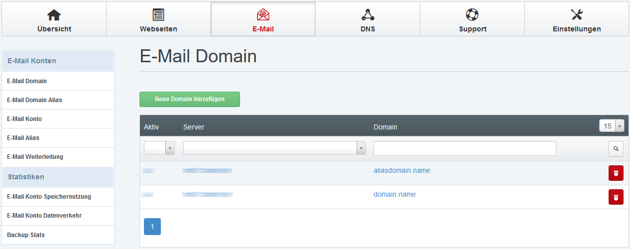This screenshot has width=630, height=249.
Task: Go to page 1 in pagination
Action: pos(152,227)
